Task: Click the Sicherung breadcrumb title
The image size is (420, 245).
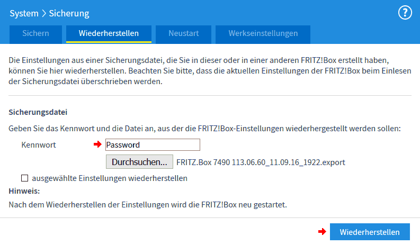Action: 69,13
